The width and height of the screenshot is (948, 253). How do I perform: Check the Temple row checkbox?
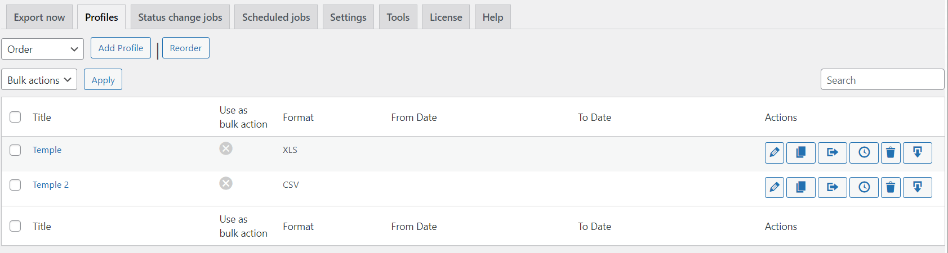pos(15,150)
